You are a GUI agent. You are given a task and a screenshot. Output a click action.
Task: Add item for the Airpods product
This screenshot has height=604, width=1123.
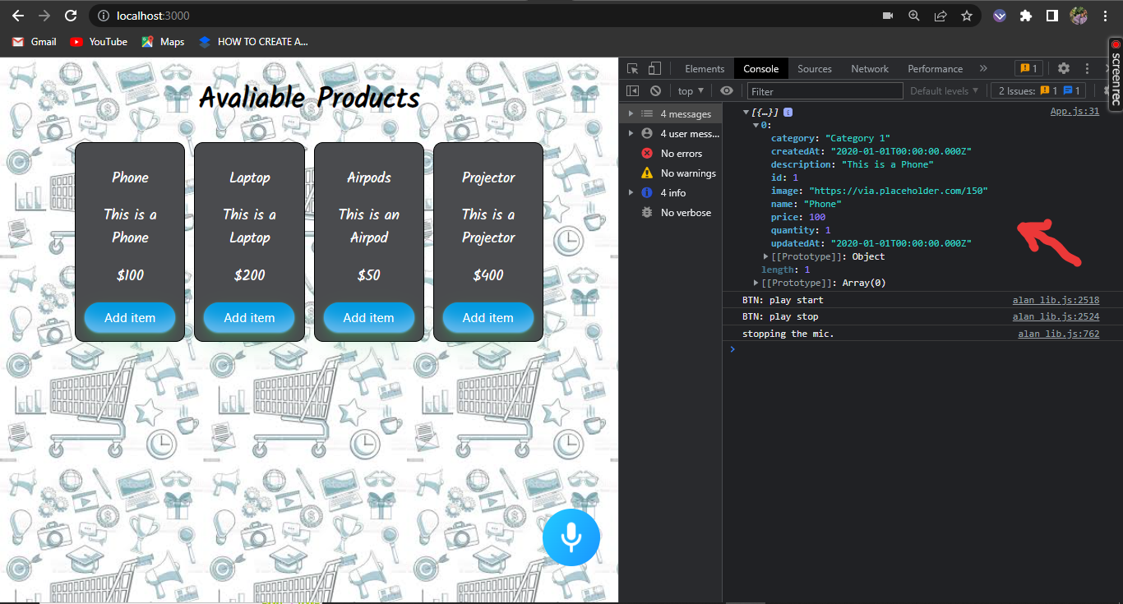[368, 317]
